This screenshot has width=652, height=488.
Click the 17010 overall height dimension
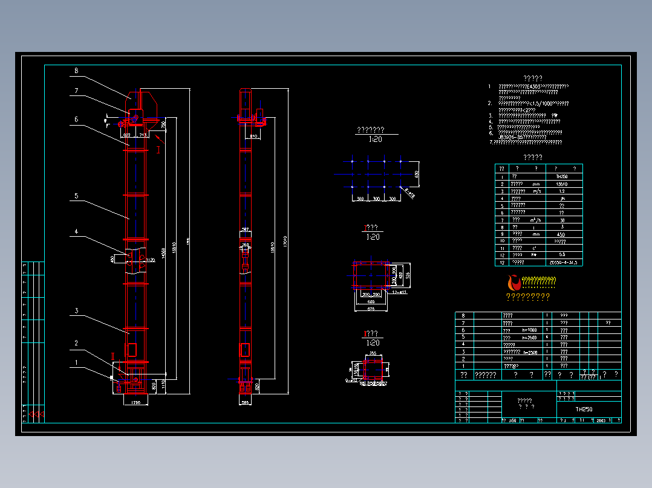pyautogui.click(x=285, y=242)
